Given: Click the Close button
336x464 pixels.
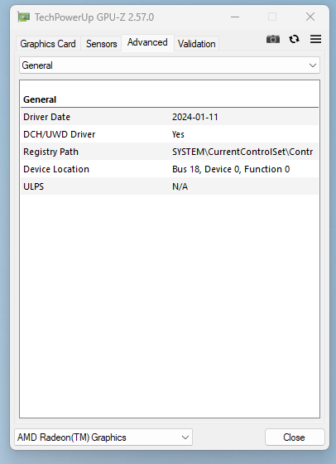Looking at the screenshot, I should coord(295,437).
